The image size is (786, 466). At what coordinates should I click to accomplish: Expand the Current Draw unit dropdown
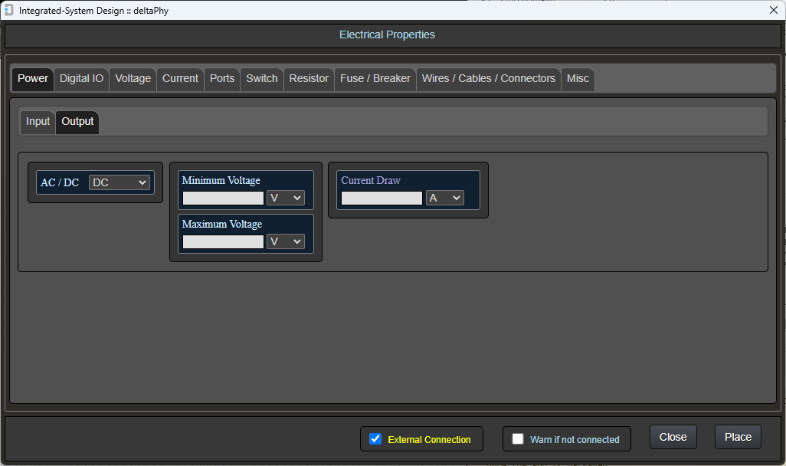point(444,198)
